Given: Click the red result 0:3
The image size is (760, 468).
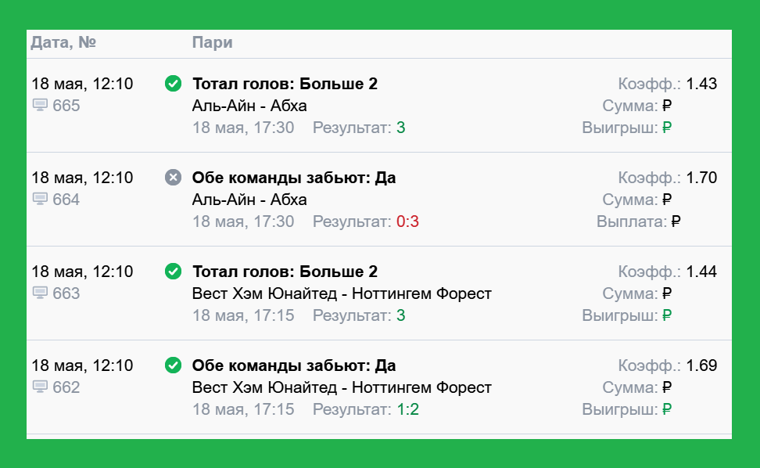Looking at the screenshot, I should coord(407,221).
